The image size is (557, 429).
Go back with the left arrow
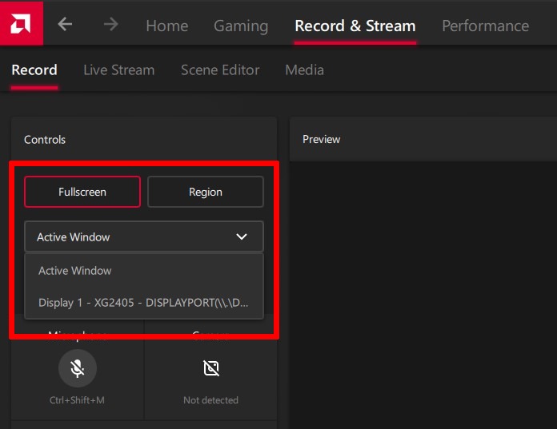pyautogui.click(x=65, y=25)
